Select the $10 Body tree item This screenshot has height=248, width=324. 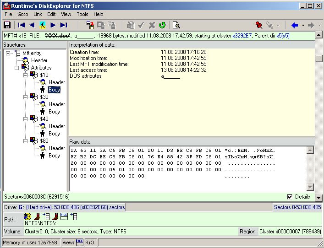54,90
